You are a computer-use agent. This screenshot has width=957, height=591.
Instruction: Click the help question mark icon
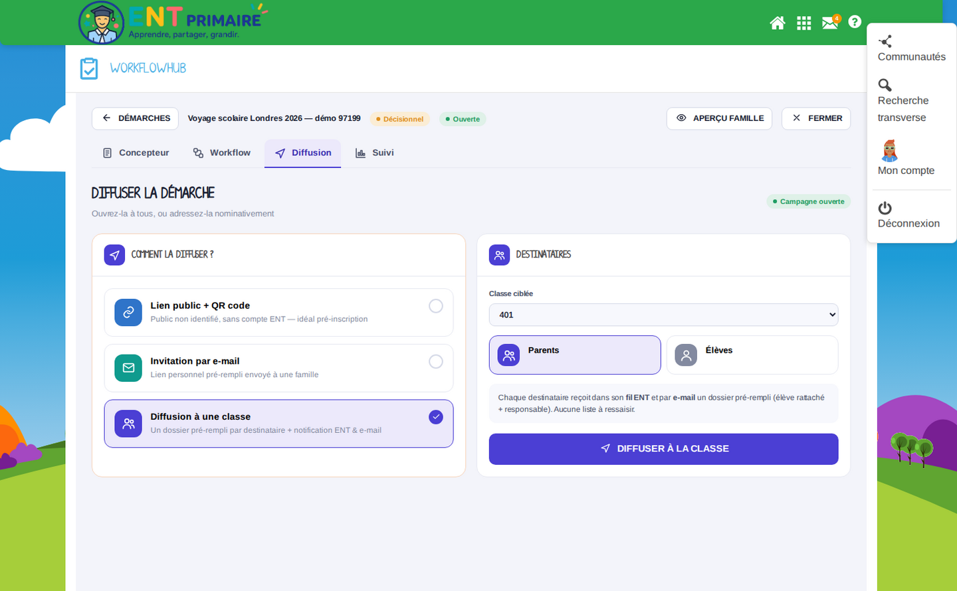click(855, 22)
